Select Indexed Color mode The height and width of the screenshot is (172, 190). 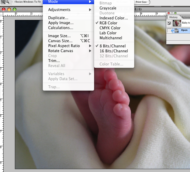(114, 18)
